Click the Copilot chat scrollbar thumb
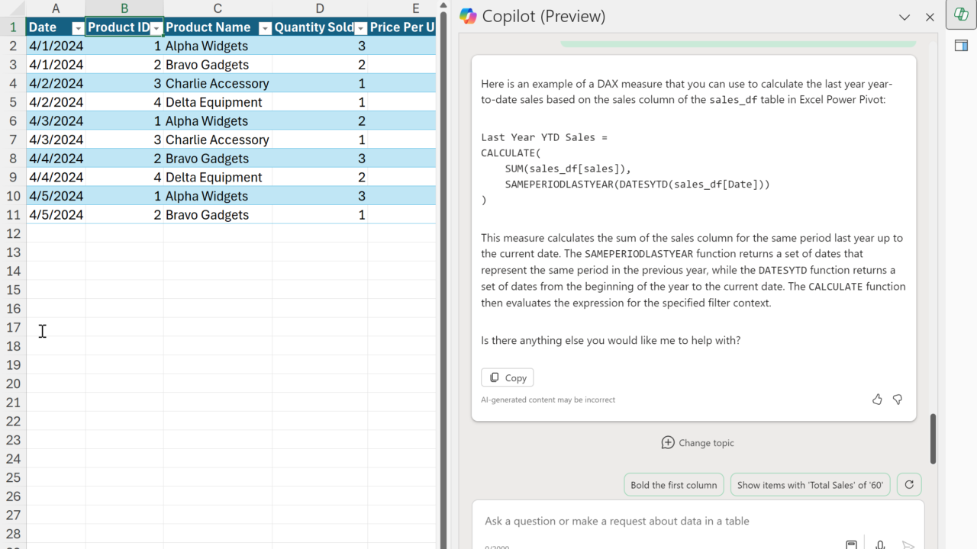The image size is (977, 549). (933, 438)
